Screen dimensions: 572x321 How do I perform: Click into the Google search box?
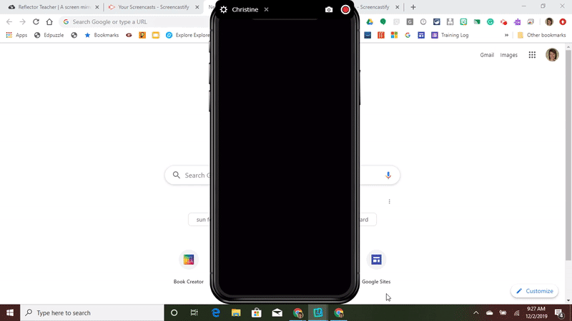coord(282,175)
